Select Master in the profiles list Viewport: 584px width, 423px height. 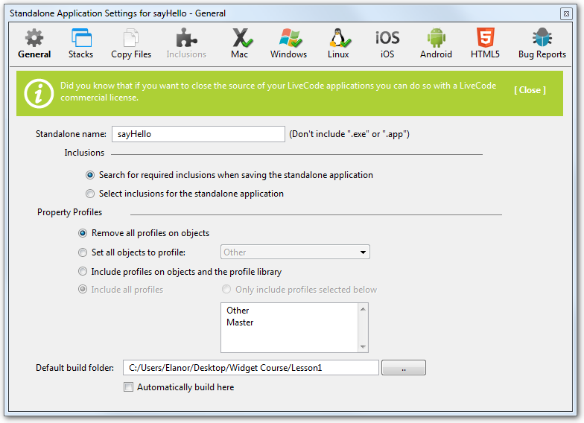(x=240, y=322)
